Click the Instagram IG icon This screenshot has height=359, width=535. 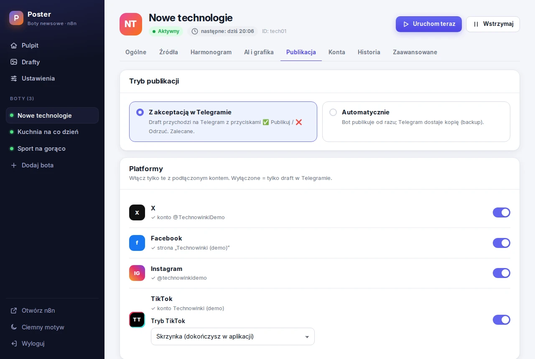click(137, 273)
